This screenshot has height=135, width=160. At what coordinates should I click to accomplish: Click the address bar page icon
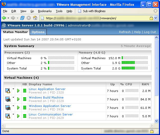click(x=42, y=18)
